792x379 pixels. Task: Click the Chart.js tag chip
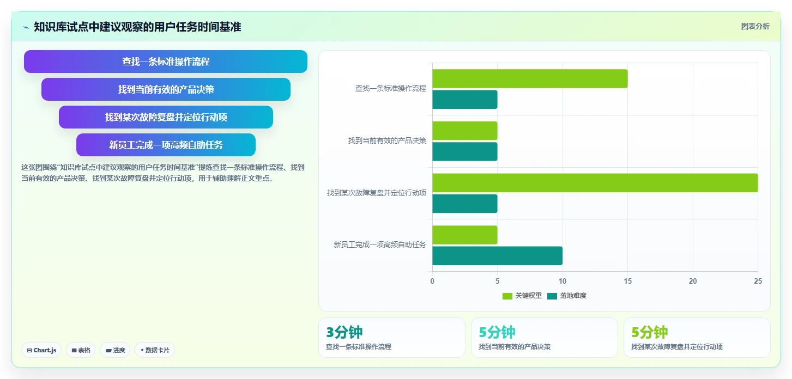(41, 350)
